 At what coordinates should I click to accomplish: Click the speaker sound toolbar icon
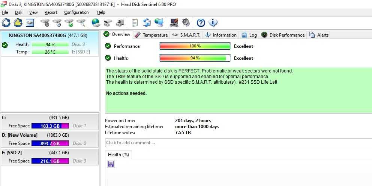tap(186, 23)
